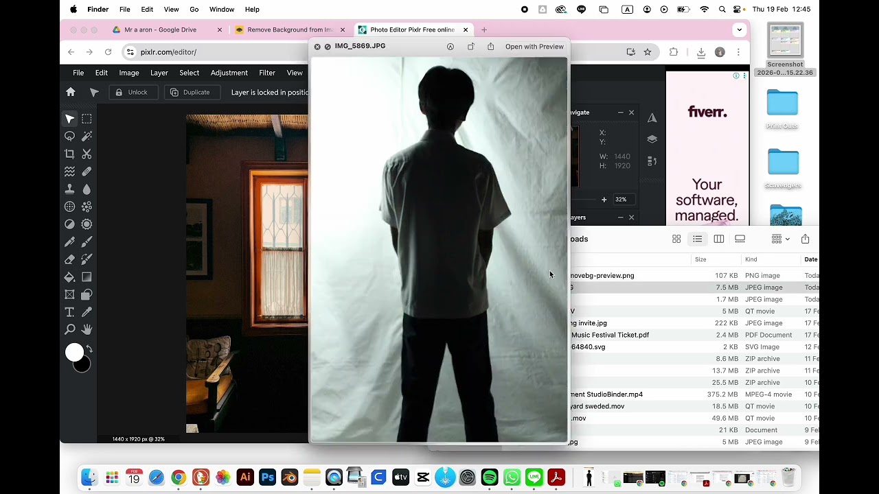Go to Pixlr home via house icon
The width and height of the screenshot is (879, 494).
pyautogui.click(x=71, y=92)
